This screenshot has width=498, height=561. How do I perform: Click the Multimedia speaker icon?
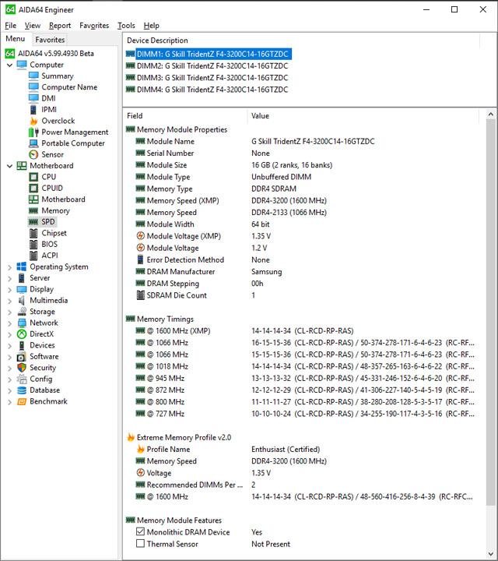(x=22, y=300)
